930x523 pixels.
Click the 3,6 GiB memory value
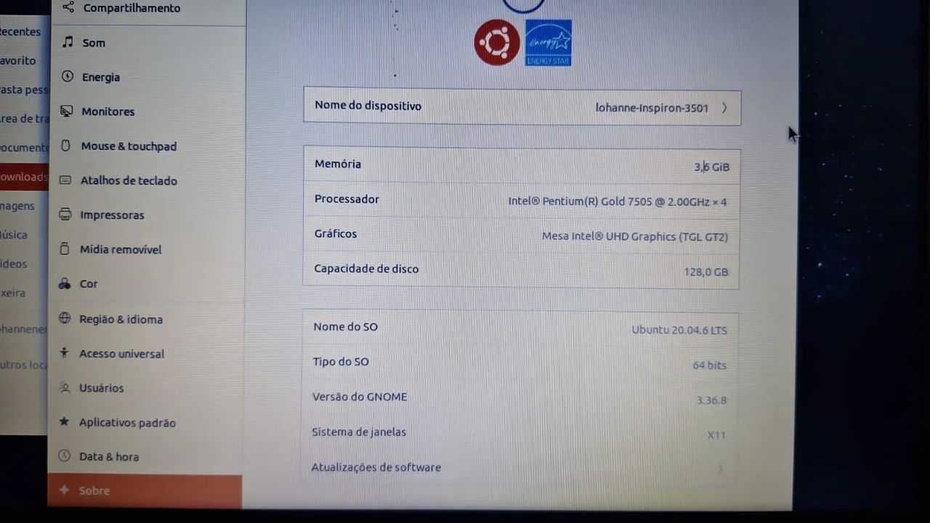pyautogui.click(x=711, y=167)
